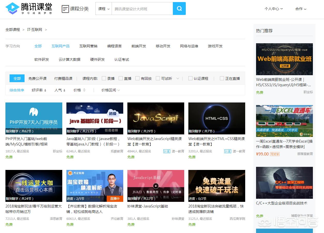Expand more 课程内容 filter options chevron
Viewport: 324px width, 233px height.
178,78
